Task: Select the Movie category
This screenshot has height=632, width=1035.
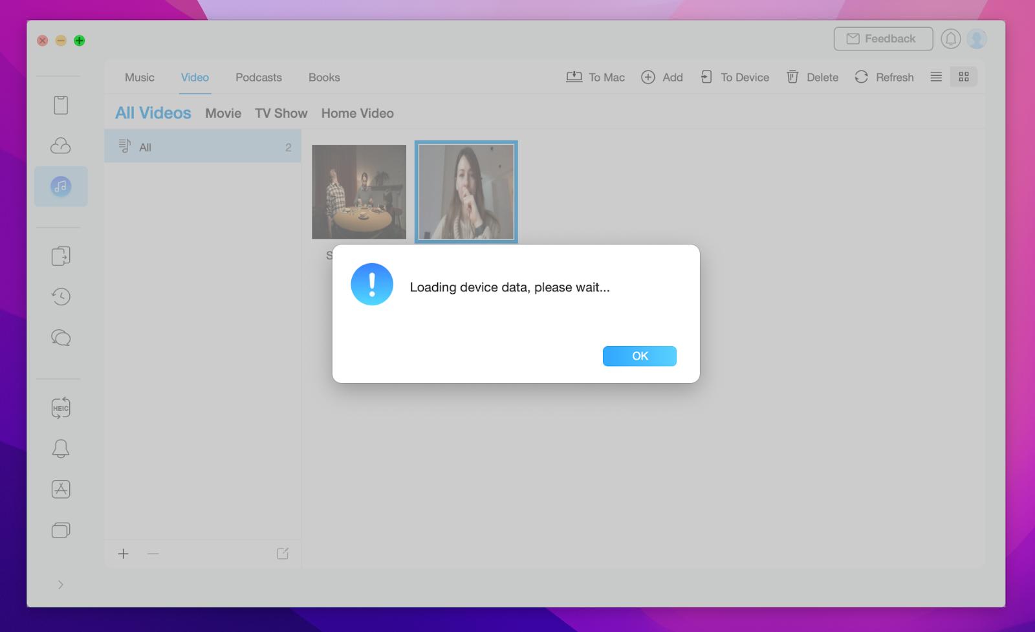Action: point(223,113)
